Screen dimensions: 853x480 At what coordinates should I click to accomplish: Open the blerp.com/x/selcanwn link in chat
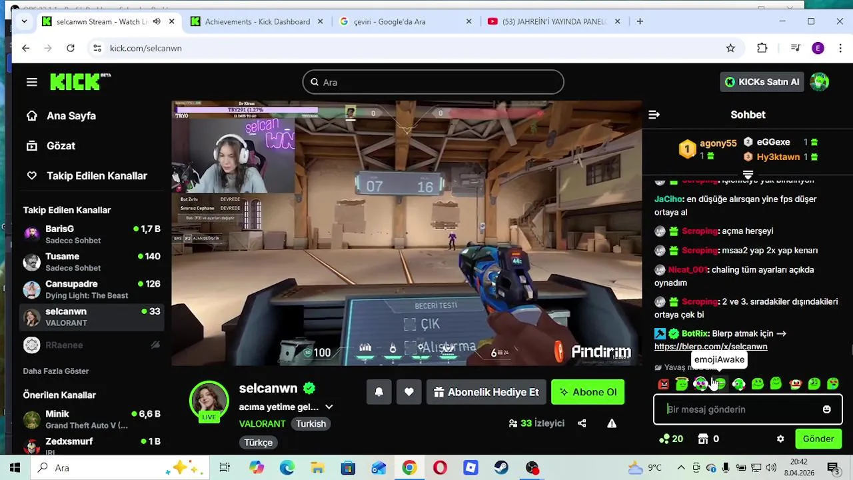pos(710,347)
